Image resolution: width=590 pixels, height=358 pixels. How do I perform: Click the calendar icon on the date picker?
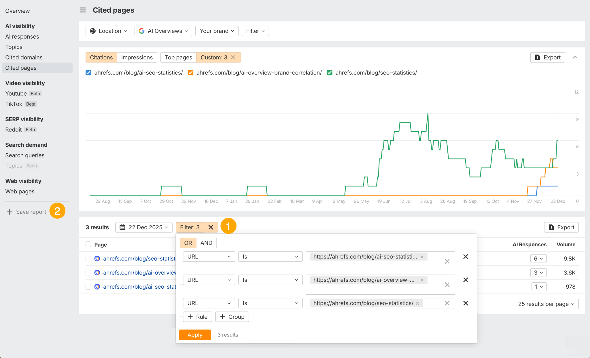[x=122, y=227]
